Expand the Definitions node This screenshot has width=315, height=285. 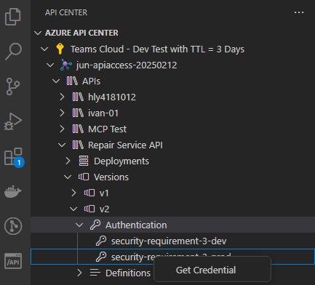click(x=79, y=273)
